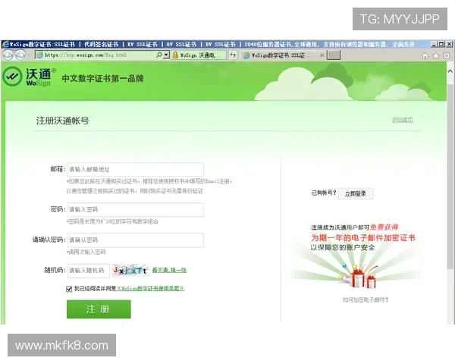
Task: Click the browser Home icon
Action: click(425, 55)
